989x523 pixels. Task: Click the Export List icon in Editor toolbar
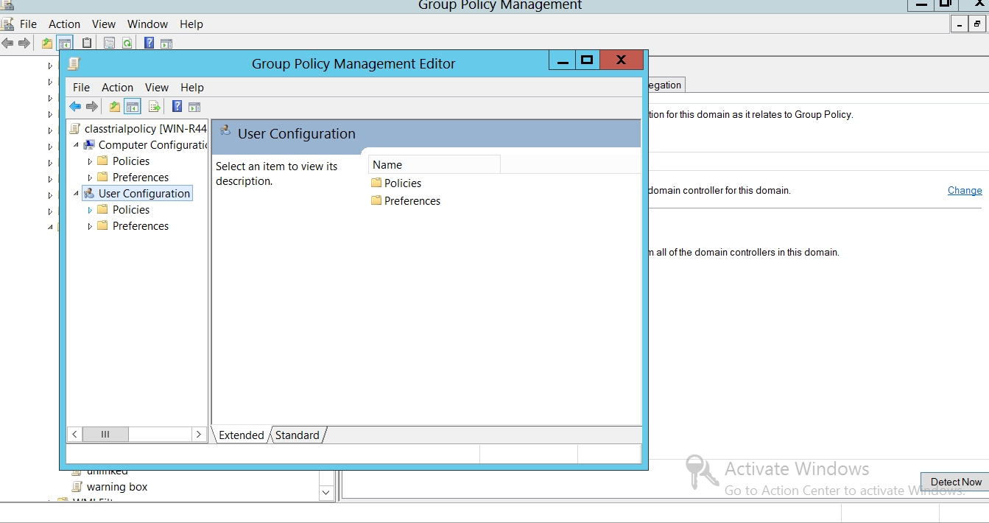point(155,107)
